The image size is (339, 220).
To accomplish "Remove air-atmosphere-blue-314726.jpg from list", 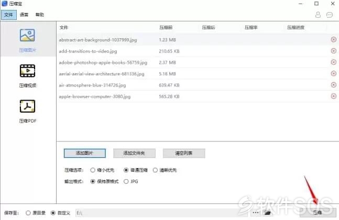I will (334, 85).
